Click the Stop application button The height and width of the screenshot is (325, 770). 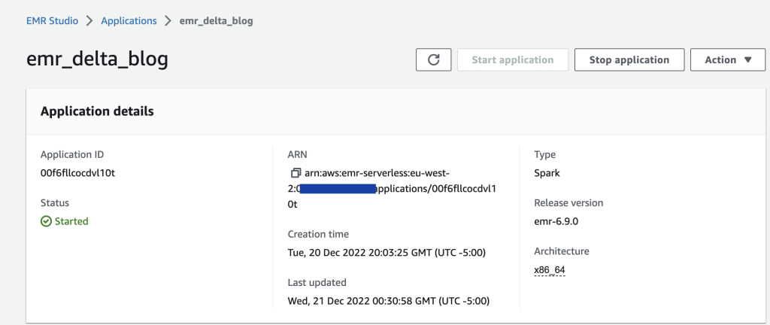coord(629,60)
